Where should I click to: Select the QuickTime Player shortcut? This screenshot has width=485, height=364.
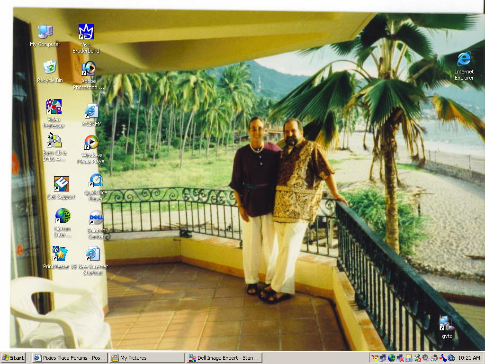[x=96, y=181]
